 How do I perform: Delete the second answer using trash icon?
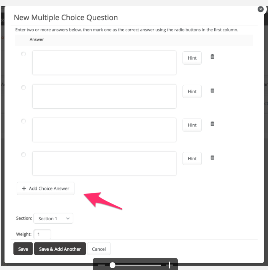(x=212, y=90)
